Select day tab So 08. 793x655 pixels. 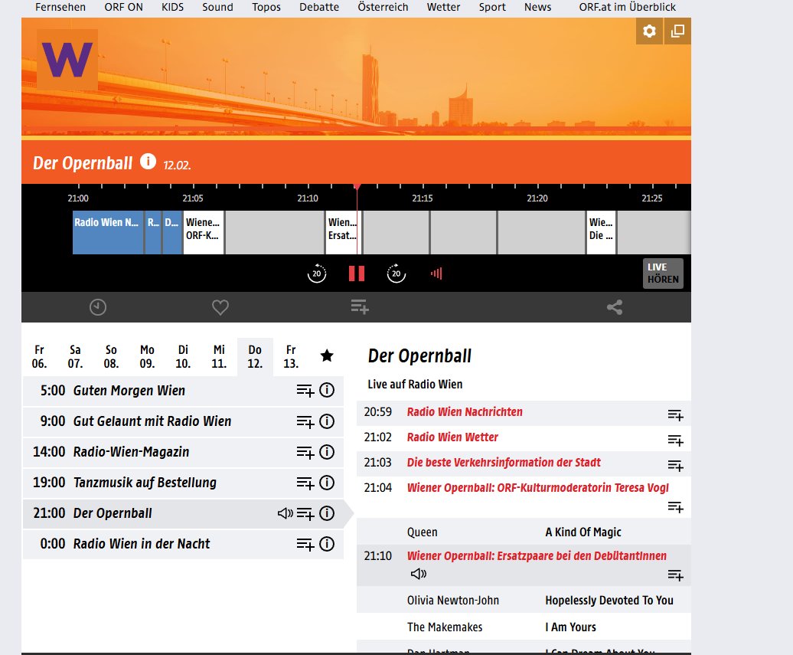coord(111,357)
